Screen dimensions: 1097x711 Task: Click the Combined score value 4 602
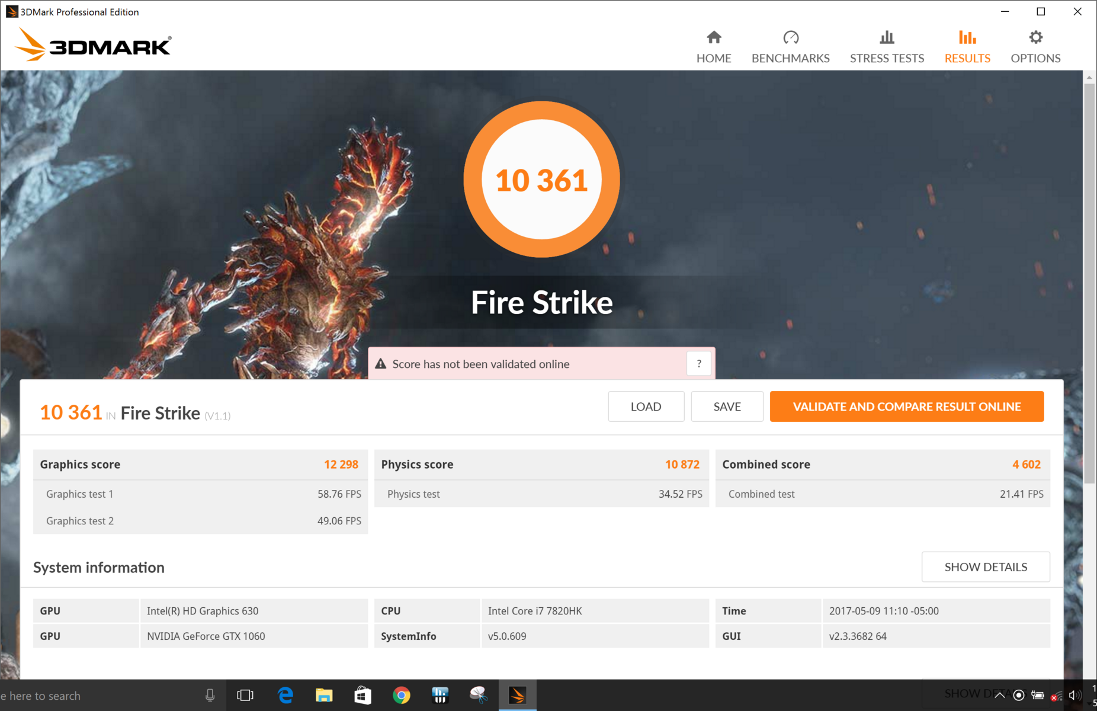pyautogui.click(x=1027, y=465)
